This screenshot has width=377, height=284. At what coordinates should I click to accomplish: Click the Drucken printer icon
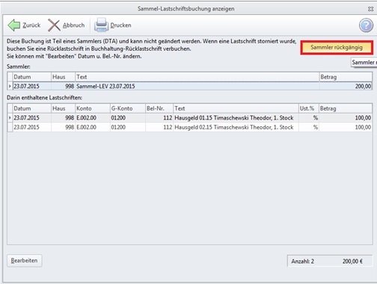[x=101, y=25]
